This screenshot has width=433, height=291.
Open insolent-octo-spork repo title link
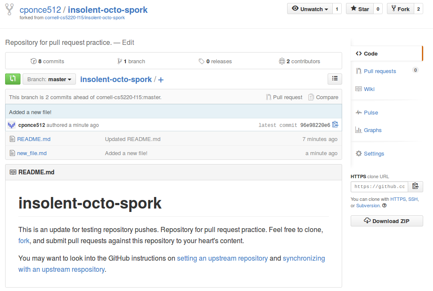coord(108,10)
